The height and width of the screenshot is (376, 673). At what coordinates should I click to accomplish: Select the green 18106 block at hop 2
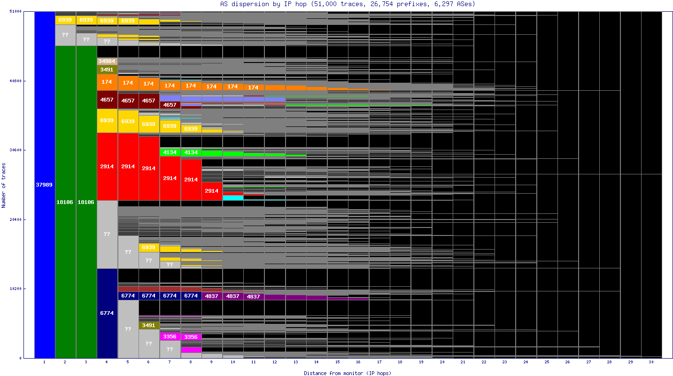[x=65, y=202]
